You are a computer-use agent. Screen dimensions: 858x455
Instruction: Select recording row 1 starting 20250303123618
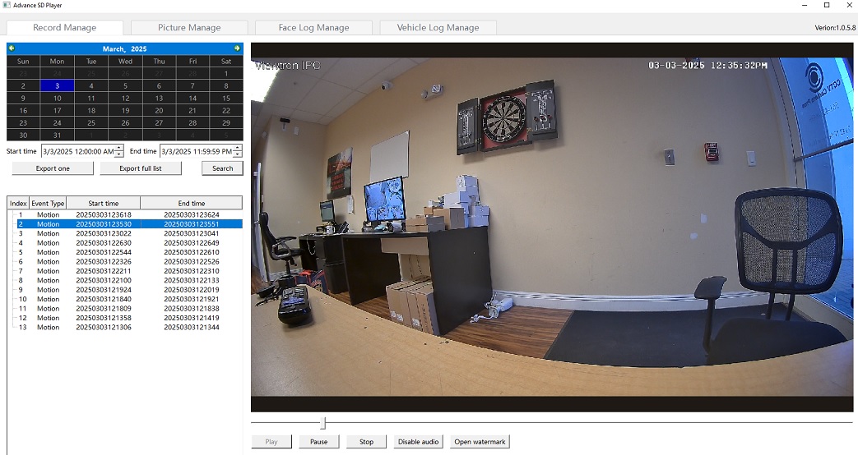coord(125,214)
